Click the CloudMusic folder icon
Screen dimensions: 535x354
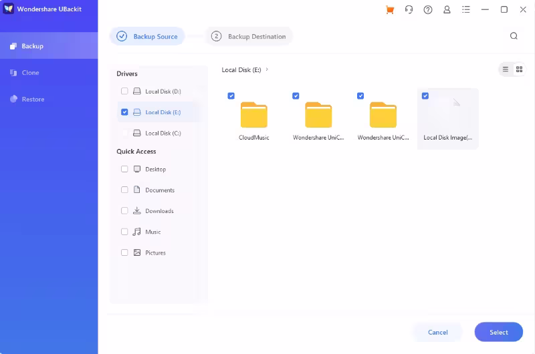tap(254, 114)
